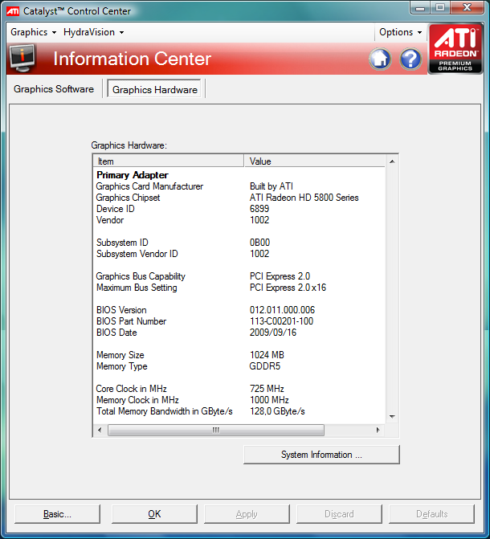The image size is (490, 539).
Task: Click the Information Center monitor icon
Action: click(22, 58)
